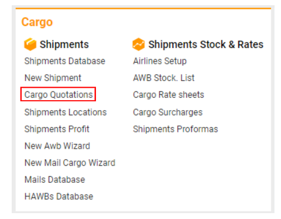Open Mails Database
281x219 pixels.
pos(54,180)
